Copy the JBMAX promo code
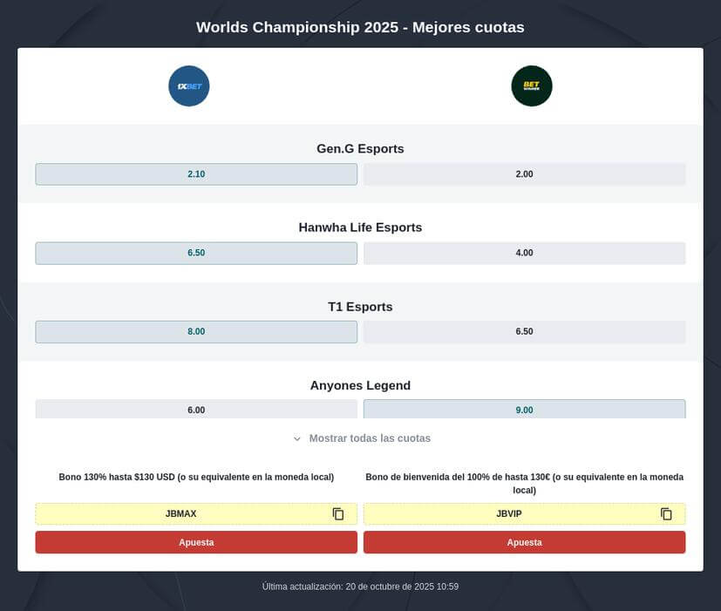This screenshot has width=721, height=611. [x=338, y=514]
